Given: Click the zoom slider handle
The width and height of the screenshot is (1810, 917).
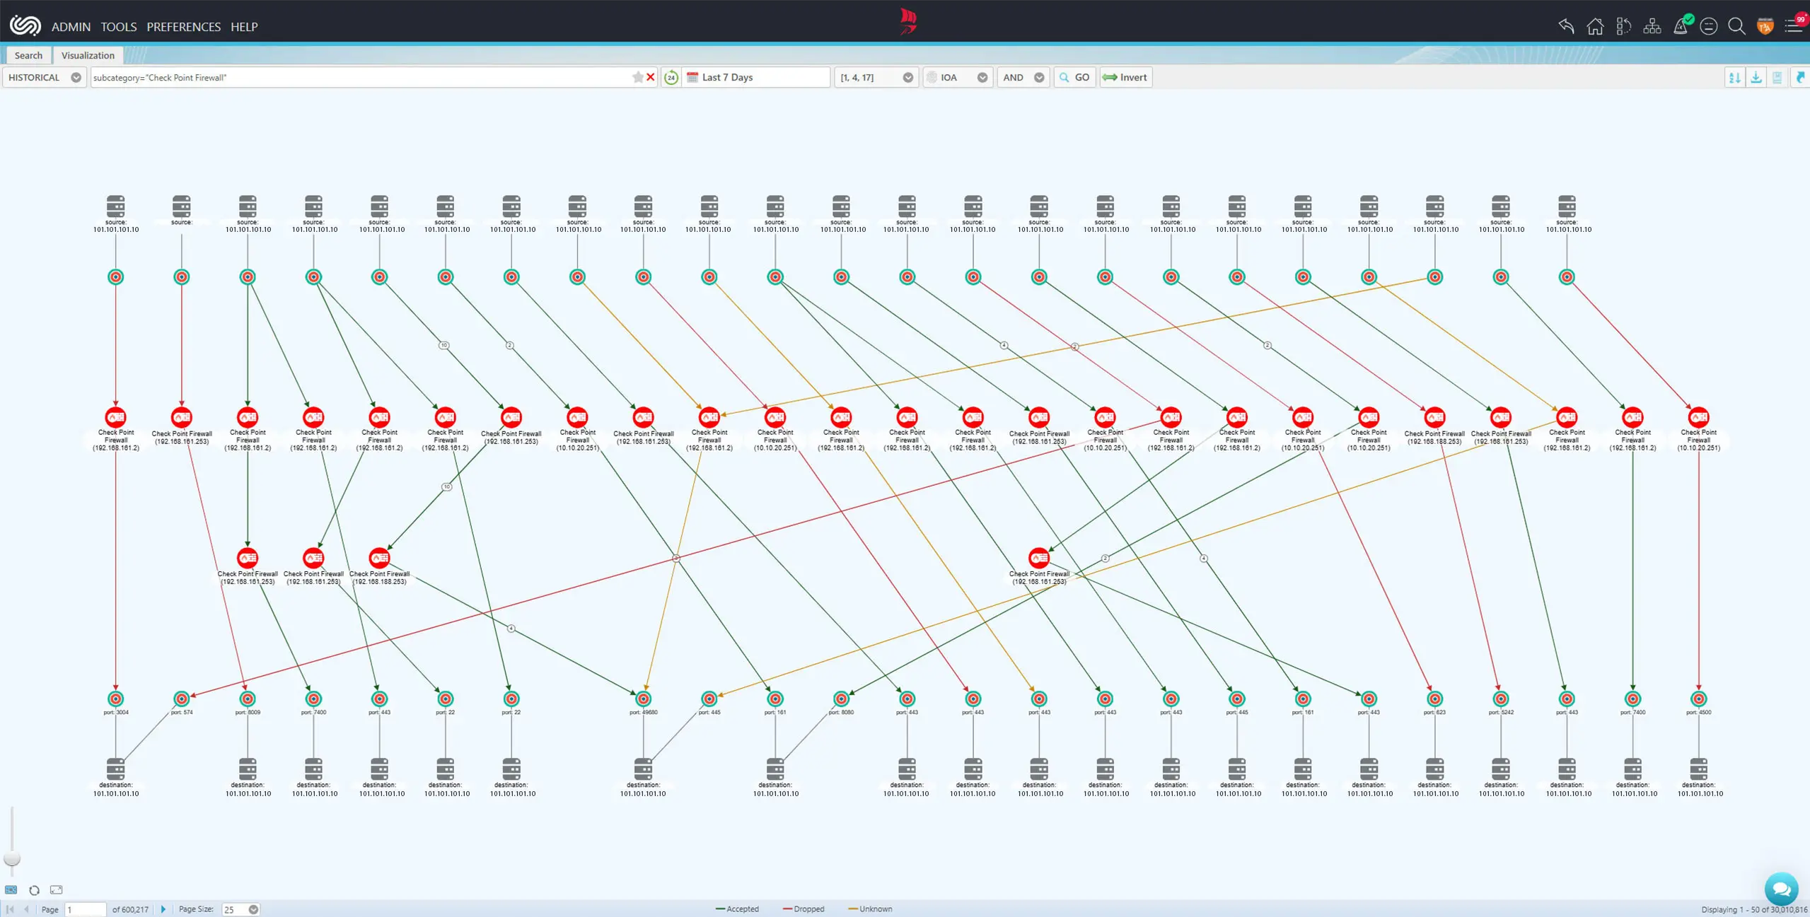Looking at the screenshot, I should [x=12, y=858].
